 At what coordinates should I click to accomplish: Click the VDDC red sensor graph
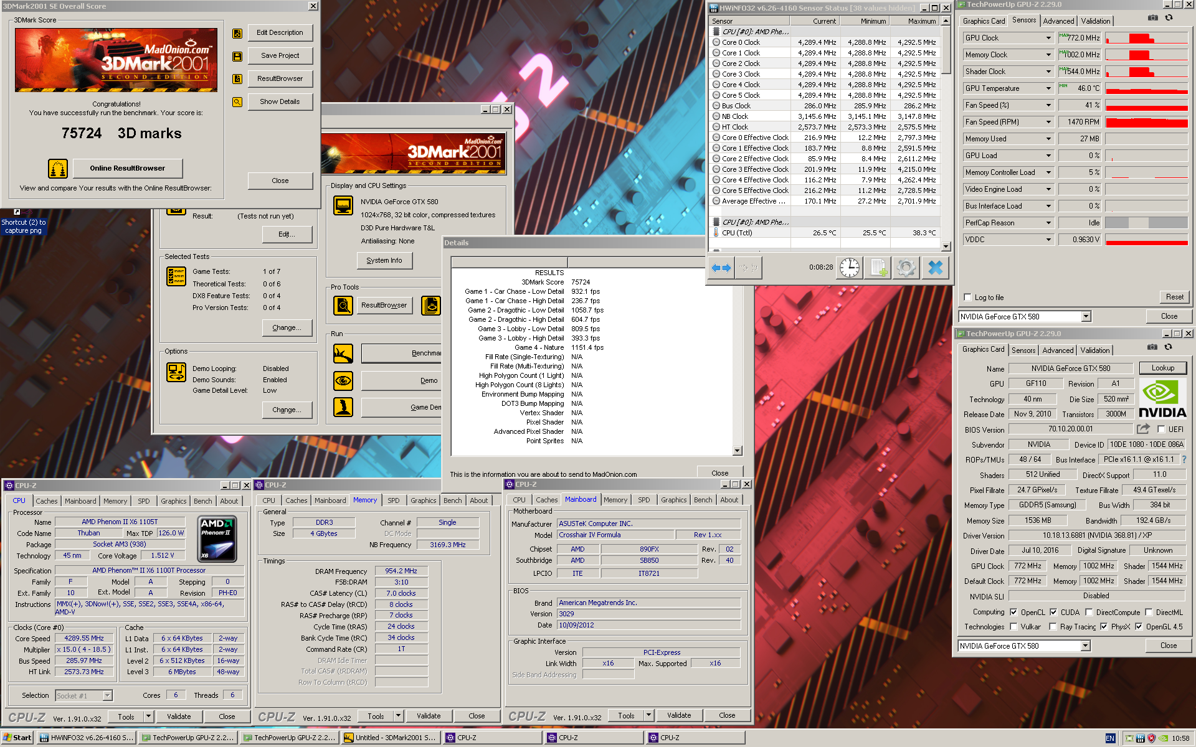1146,240
